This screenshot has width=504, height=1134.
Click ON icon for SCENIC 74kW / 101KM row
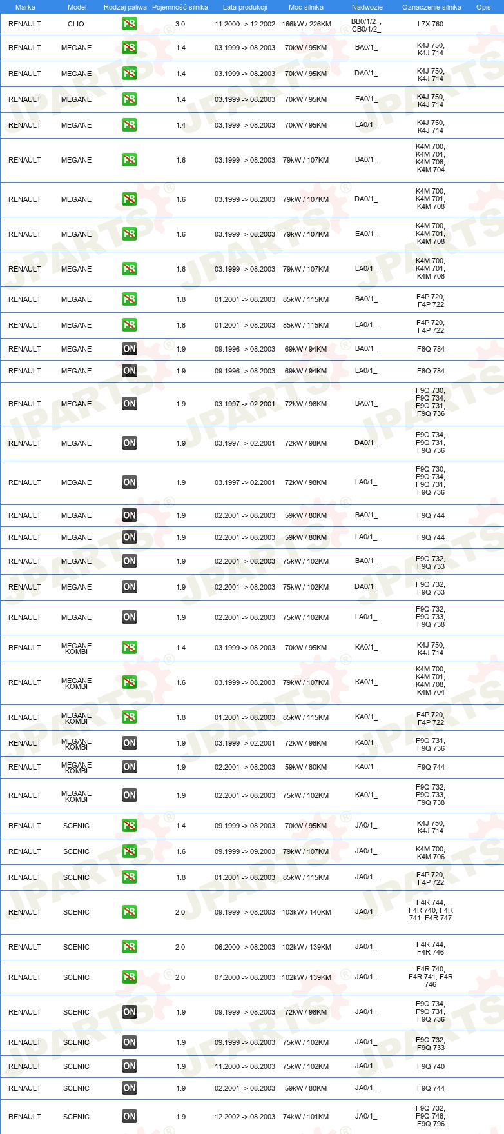[130, 1117]
